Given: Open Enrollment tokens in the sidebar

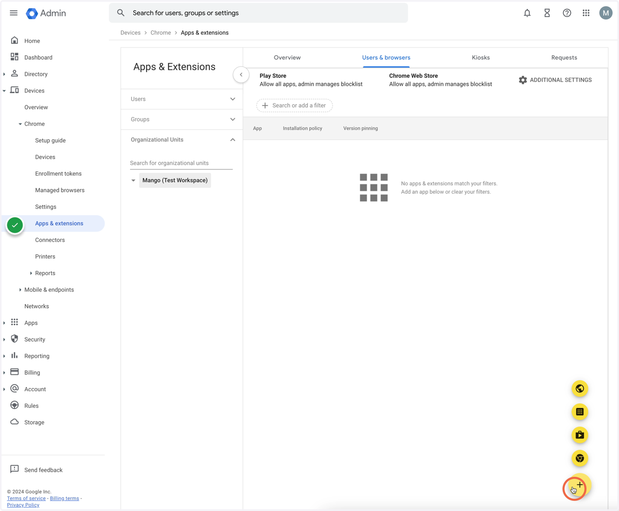Looking at the screenshot, I should click(58, 173).
